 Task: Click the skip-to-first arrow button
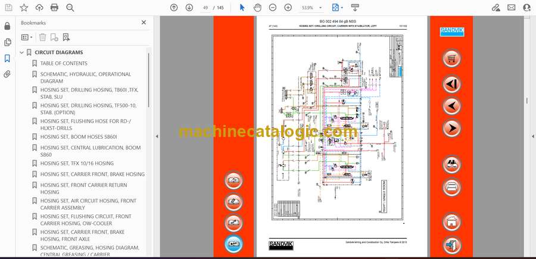coord(451,84)
